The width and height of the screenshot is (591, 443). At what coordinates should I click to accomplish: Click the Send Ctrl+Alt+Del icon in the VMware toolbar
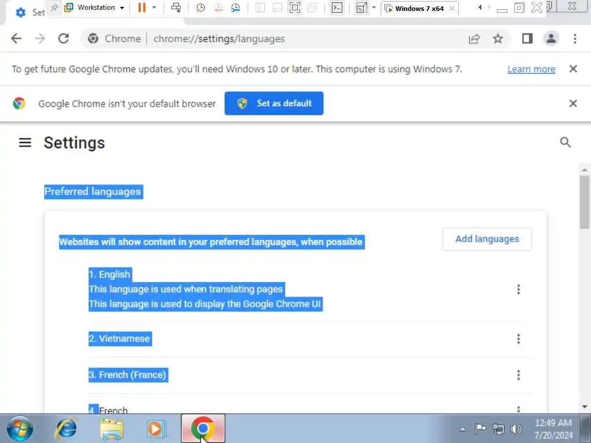pyautogui.click(x=176, y=7)
